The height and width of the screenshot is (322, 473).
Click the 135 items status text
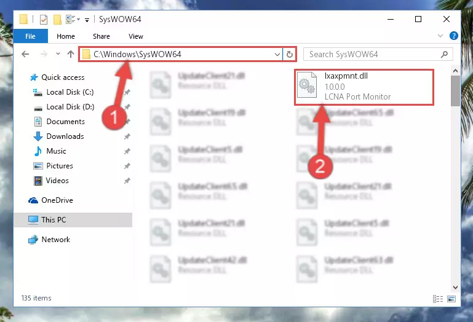point(36,298)
